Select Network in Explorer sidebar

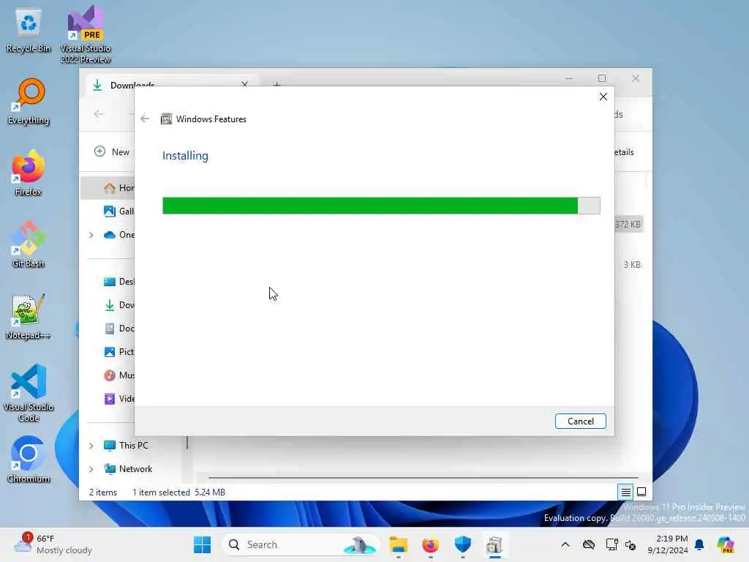coord(128,469)
